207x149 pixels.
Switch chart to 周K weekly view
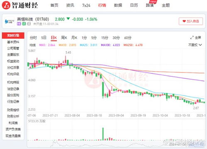coord(64,38)
